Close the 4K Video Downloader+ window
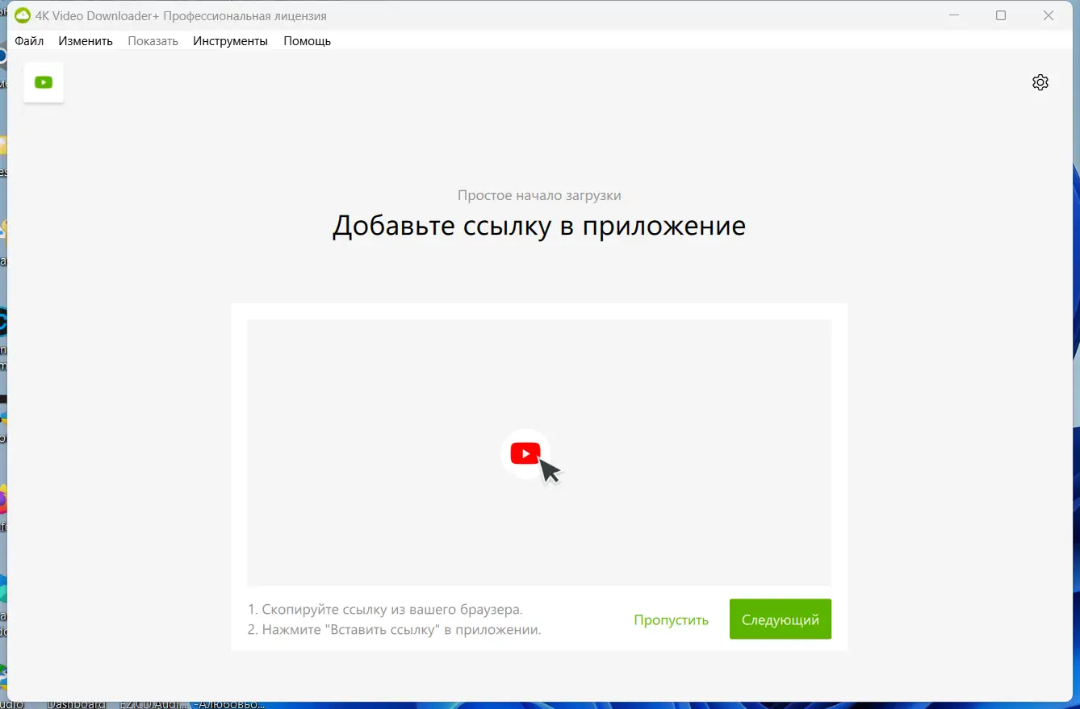Screen dimensions: 1080x709 coord(1049,16)
